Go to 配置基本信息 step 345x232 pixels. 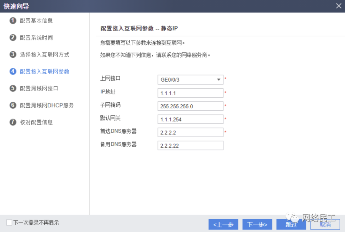[x=36, y=21]
